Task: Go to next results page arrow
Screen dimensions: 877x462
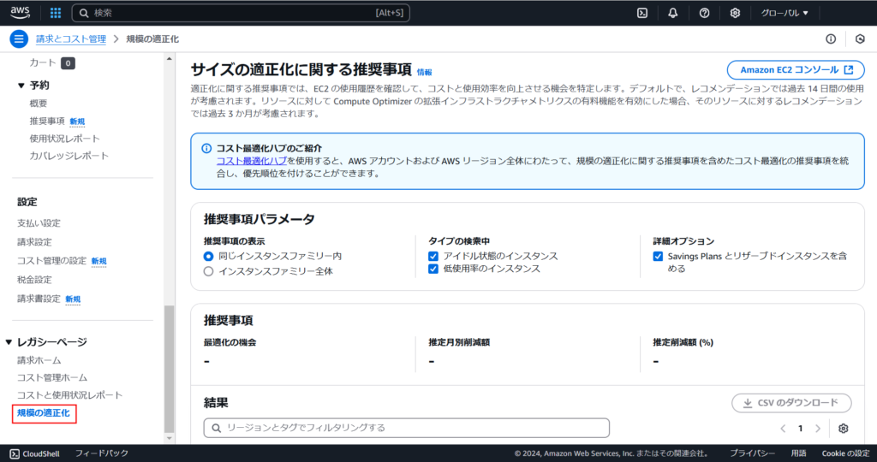Action: pyautogui.click(x=818, y=428)
